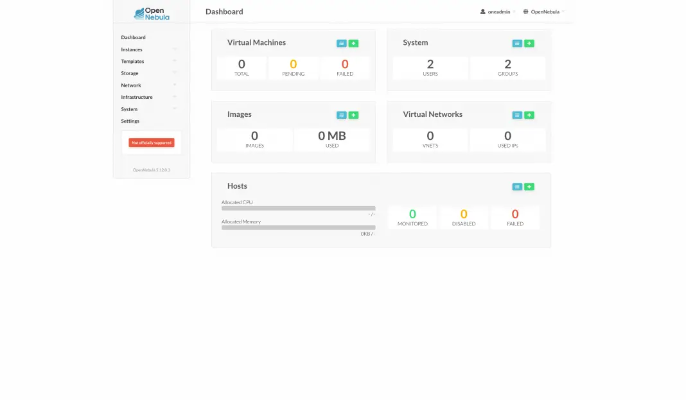This screenshot has height=400, width=686.
Task: Click the green plus in System panel
Action: pyautogui.click(x=529, y=44)
